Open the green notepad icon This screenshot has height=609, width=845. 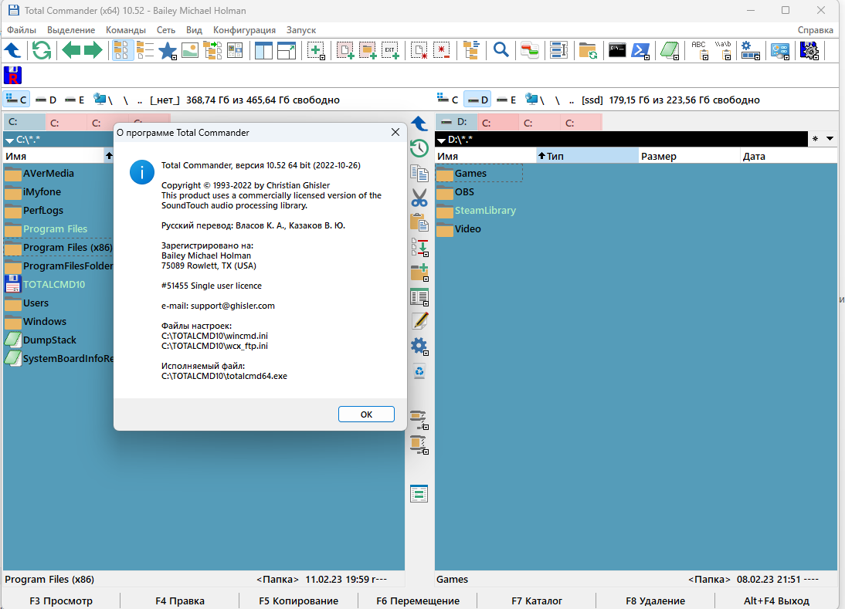click(x=670, y=51)
